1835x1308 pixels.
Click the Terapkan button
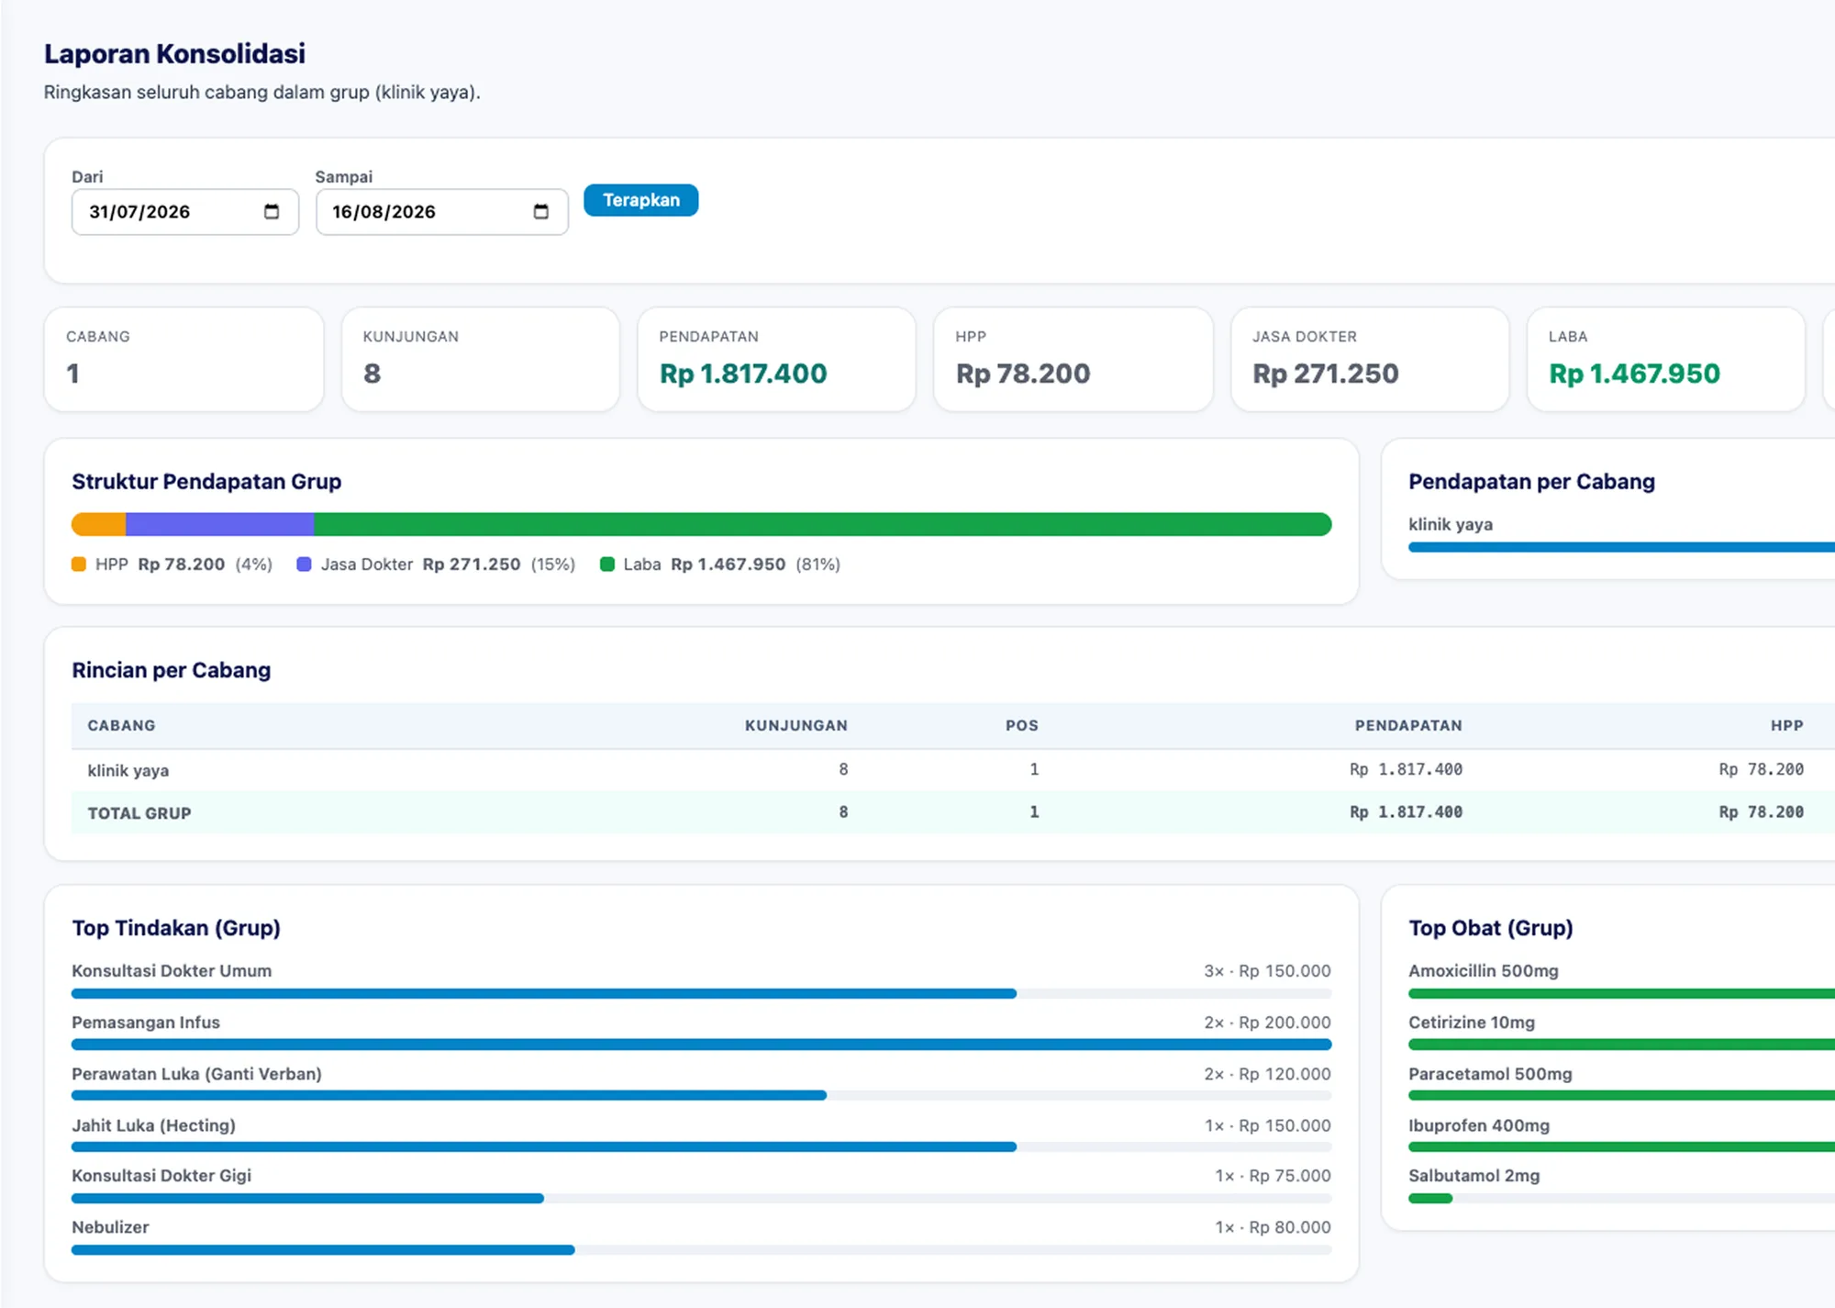(640, 200)
